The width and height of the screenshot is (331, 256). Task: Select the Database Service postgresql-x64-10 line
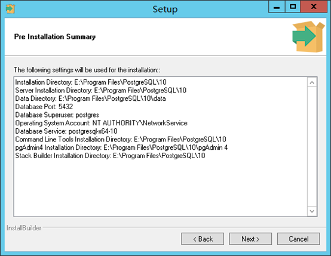pyautogui.click(x=66, y=131)
